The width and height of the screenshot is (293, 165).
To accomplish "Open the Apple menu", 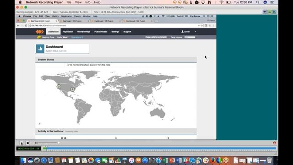I will (x=20, y=2).
